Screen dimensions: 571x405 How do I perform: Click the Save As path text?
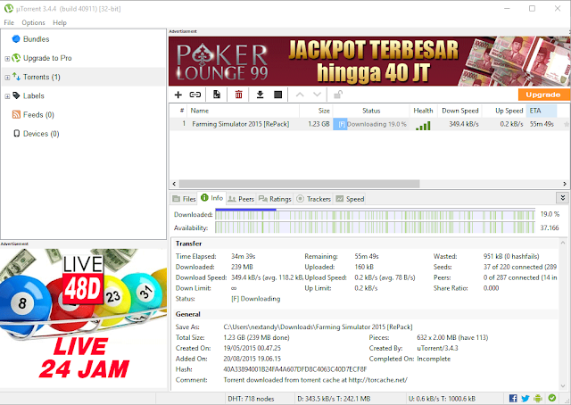click(318, 327)
